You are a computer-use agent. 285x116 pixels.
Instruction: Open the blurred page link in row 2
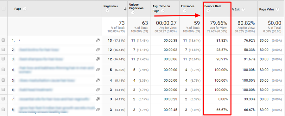coord(39,50)
